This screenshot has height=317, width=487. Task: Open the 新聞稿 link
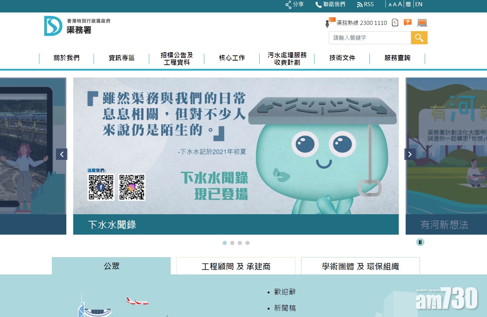(x=285, y=308)
